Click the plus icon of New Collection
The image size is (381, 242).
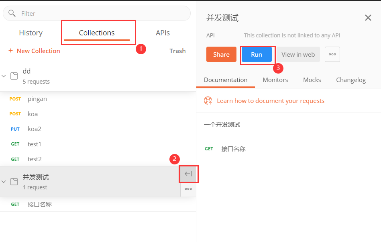pos(10,51)
